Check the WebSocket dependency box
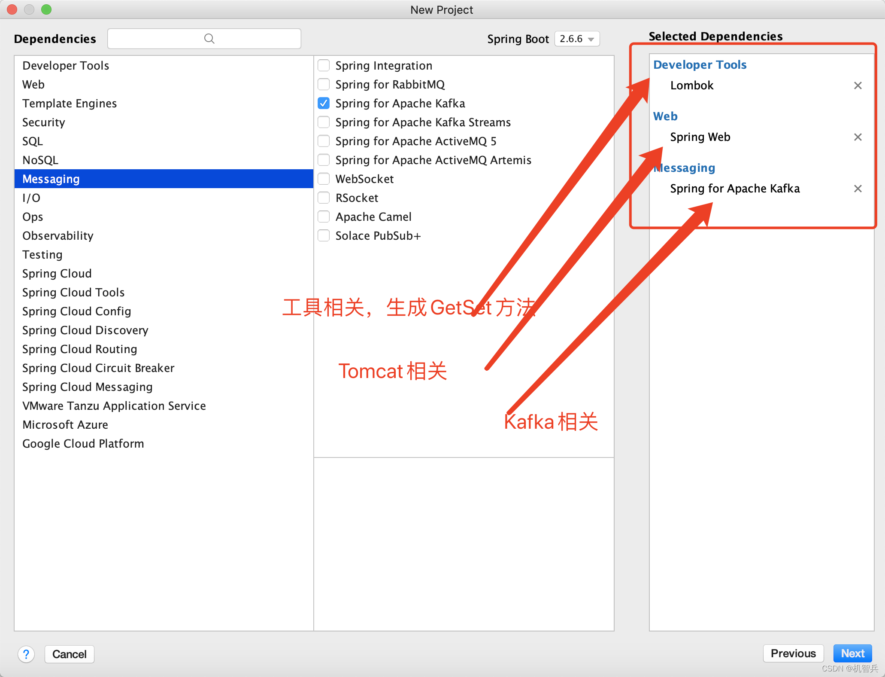 [x=324, y=179]
